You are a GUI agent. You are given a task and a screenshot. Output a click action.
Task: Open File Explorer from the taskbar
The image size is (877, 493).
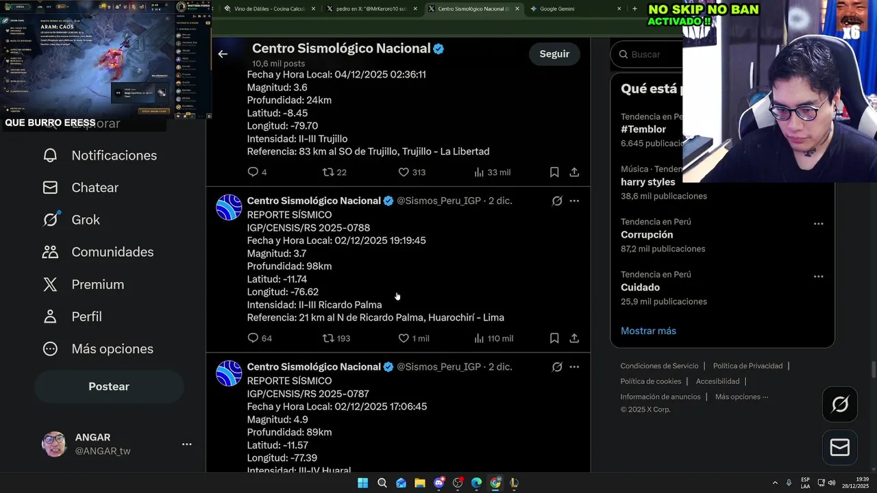click(x=420, y=483)
